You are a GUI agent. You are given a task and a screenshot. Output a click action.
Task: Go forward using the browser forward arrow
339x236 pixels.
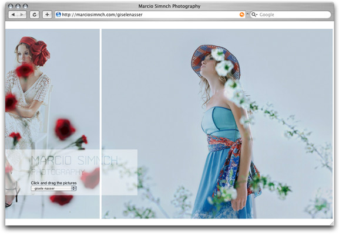click(22, 15)
